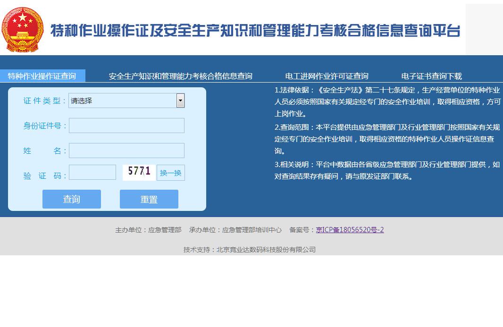This screenshot has height=327, width=503.
Task: Focus the 身份证件号 input field
Action: pos(126,126)
